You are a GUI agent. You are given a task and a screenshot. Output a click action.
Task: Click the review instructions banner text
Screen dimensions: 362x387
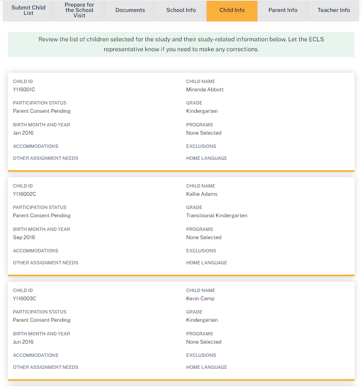(181, 44)
